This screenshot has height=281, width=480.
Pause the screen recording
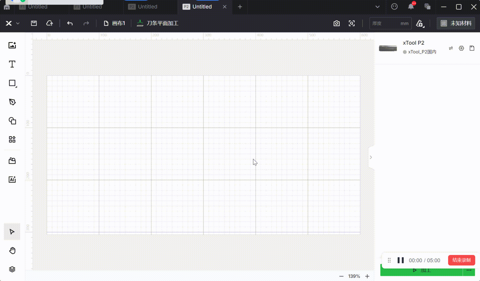400,260
